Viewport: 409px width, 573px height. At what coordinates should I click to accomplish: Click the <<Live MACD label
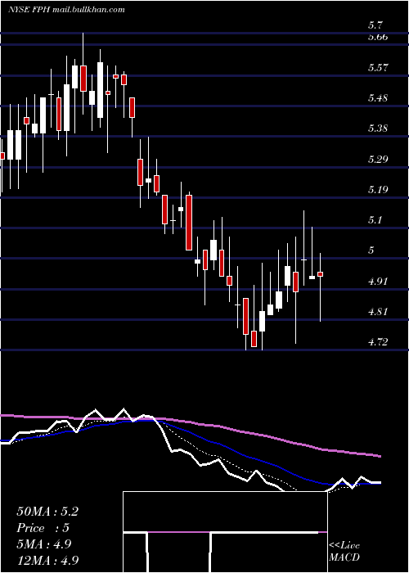pos(344,551)
